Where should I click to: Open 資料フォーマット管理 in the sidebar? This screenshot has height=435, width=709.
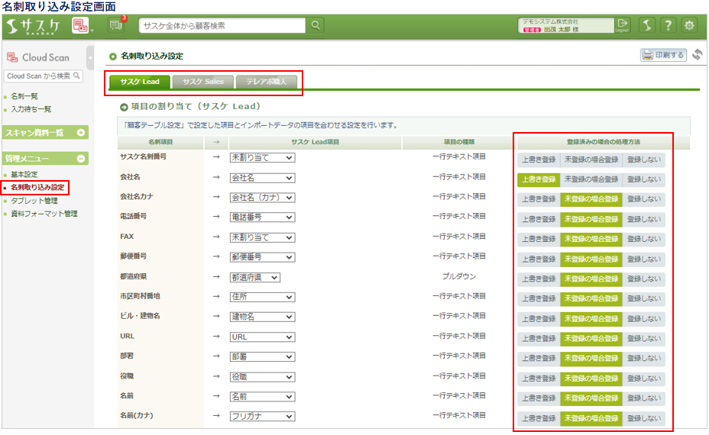(x=44, y=214)
